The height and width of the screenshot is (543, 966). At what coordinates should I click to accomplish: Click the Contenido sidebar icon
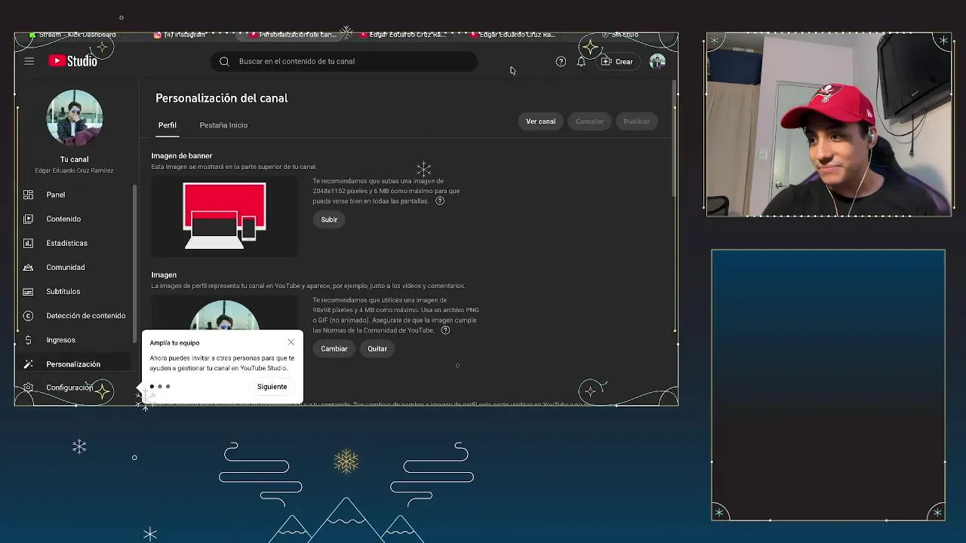click(x=28, y=219)
